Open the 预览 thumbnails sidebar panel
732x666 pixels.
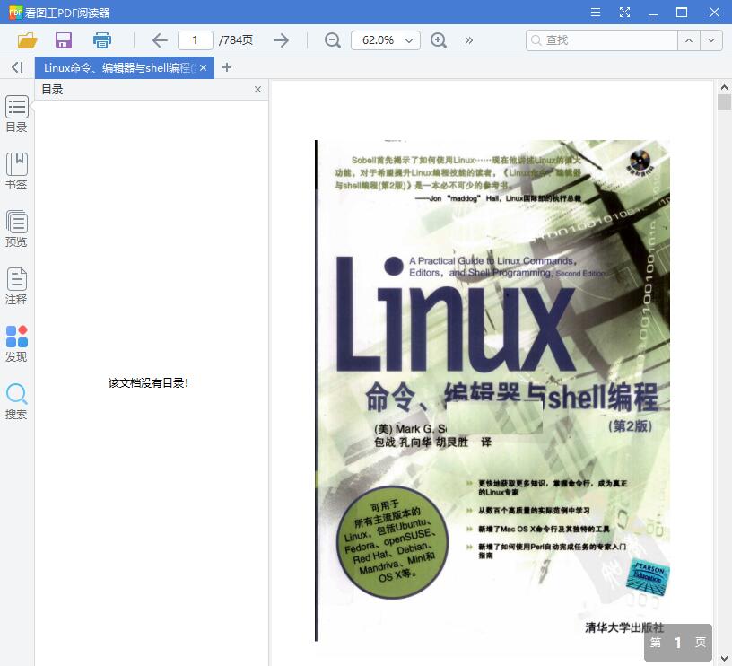point(17,229)
